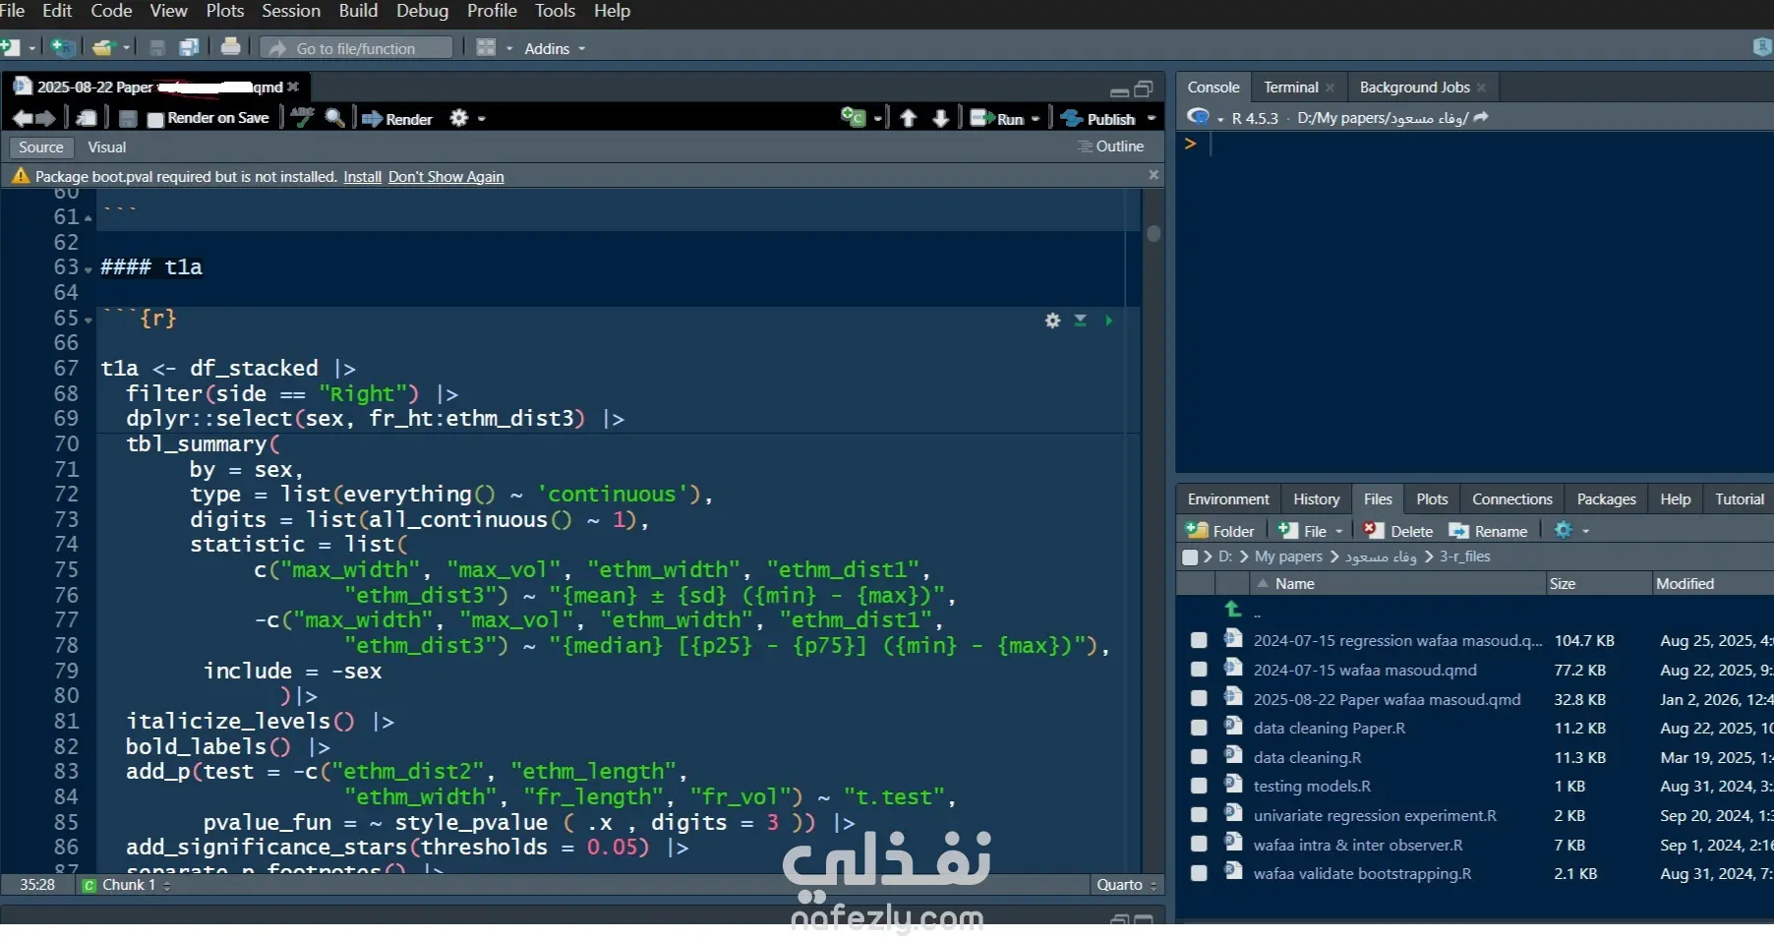Open recent files dropdown arrow

tap(126, 48)
